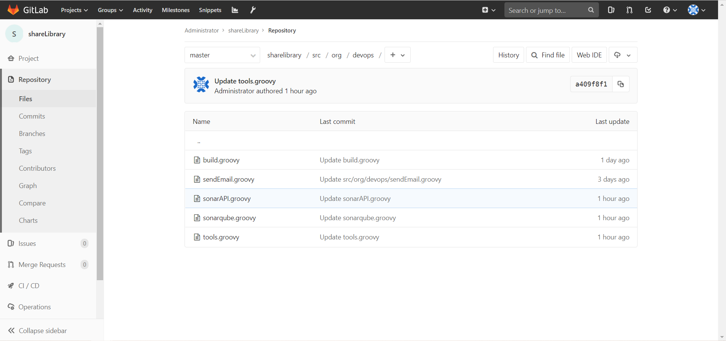Go to Commits in the sidebar
The image size is (726, 341).
click(x=32, y=116)
